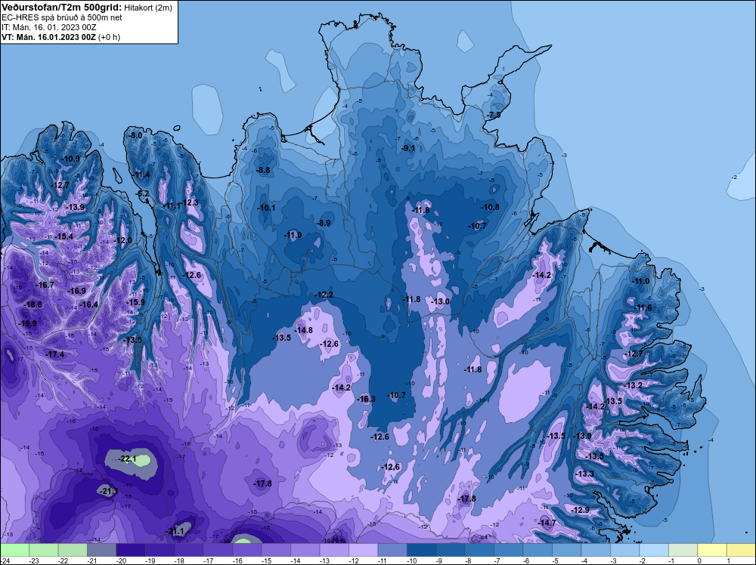The width and height of the screenshot is (756, 565).
Task: Click the legend color swatch labeled -20
Action: click(131, 550)
